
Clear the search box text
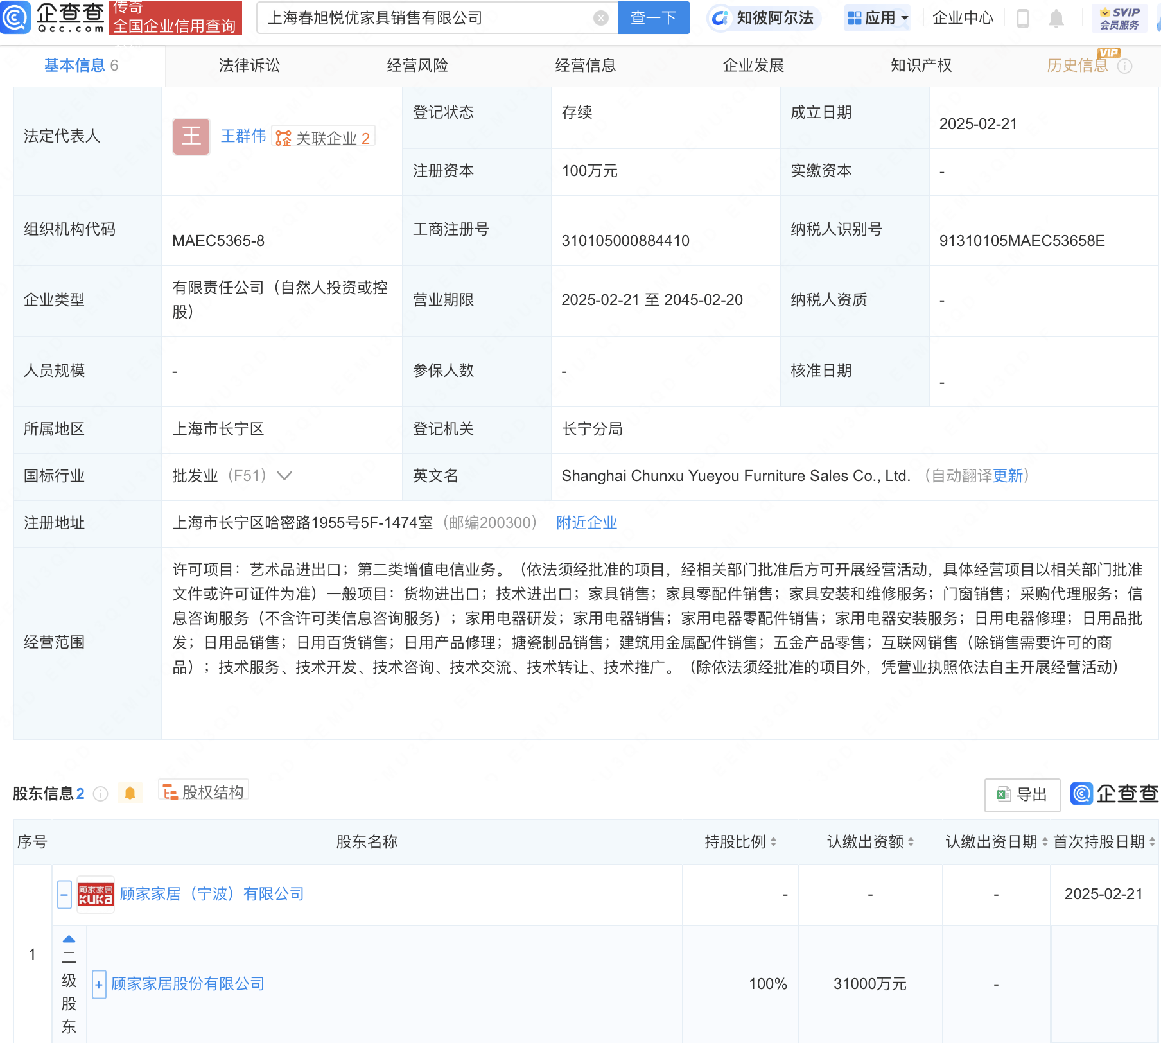(x=601, y=18)
